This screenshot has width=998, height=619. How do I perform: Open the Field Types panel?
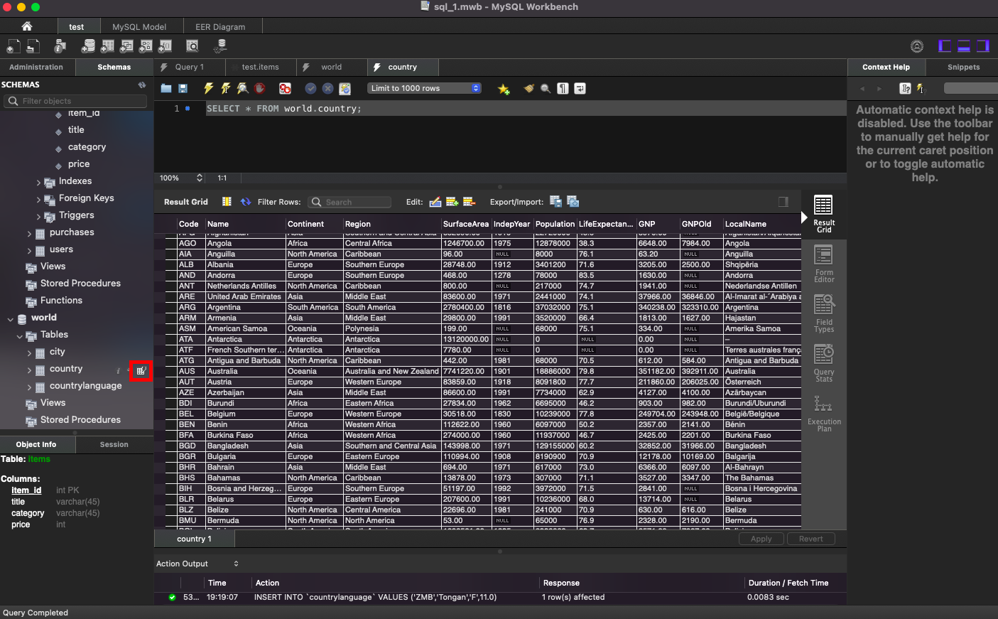click(x=824, y=313)
